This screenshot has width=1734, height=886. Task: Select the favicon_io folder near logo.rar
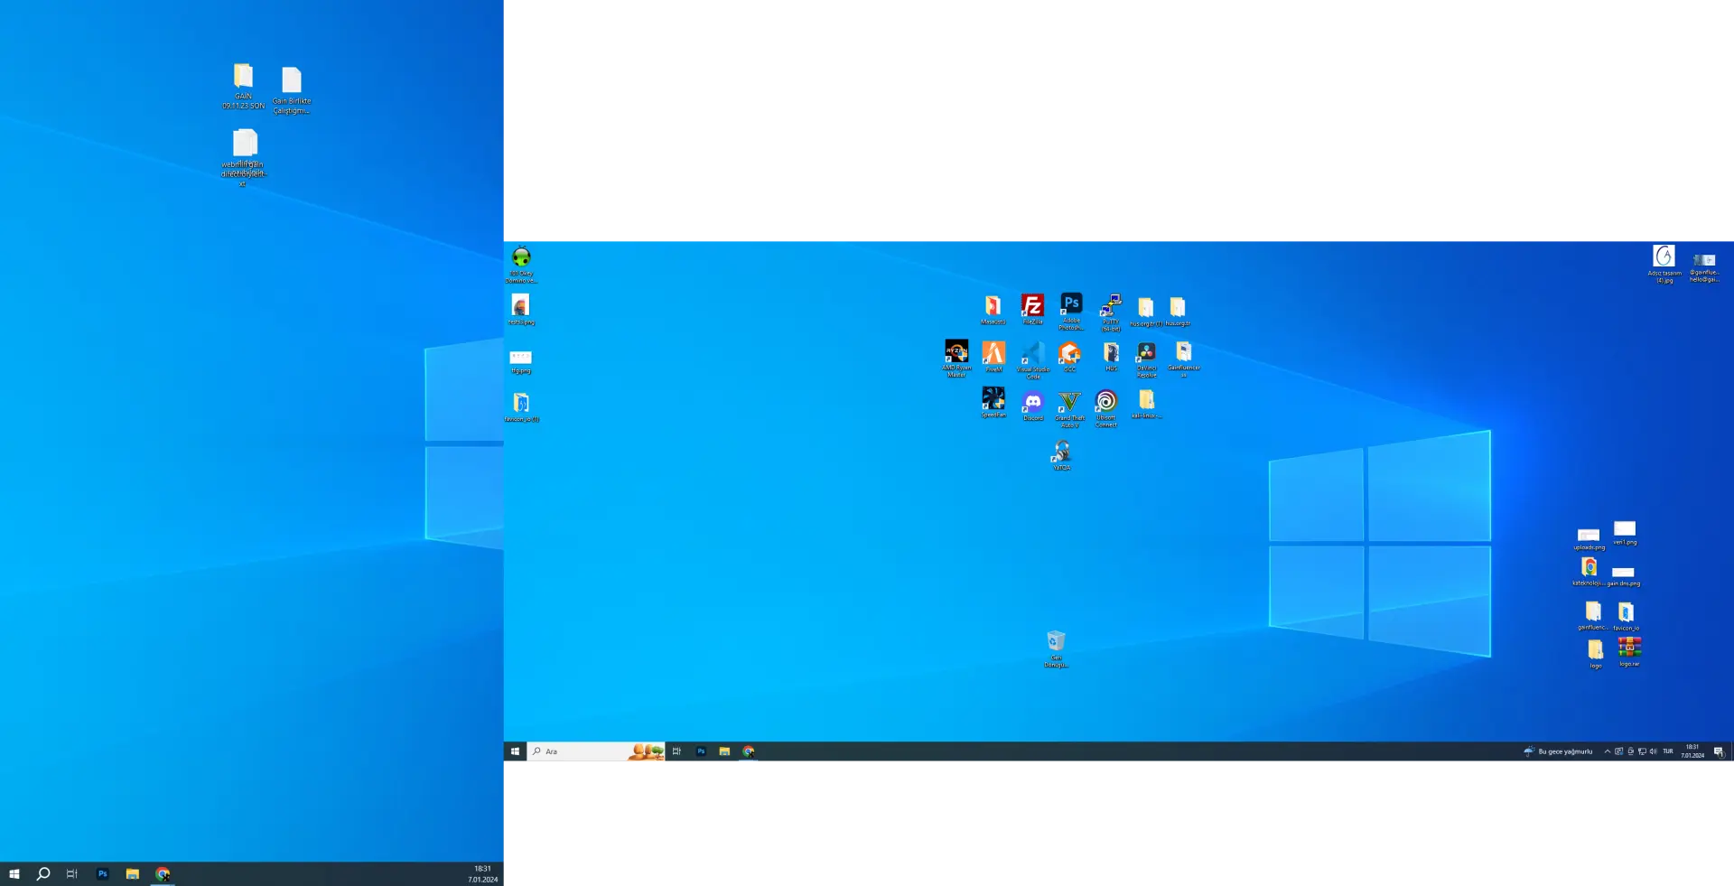point(1626,614)
